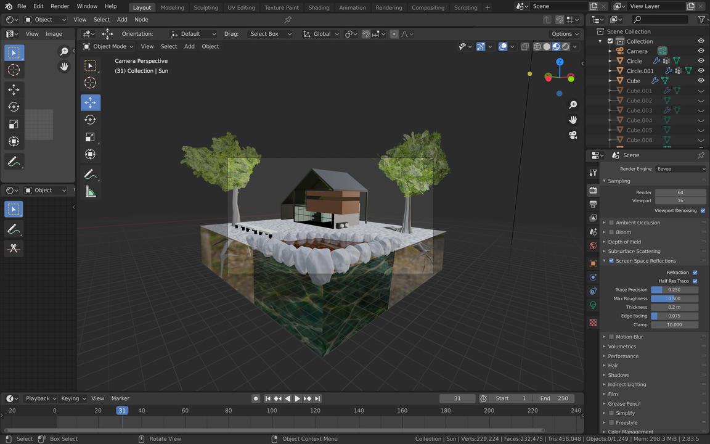Click the Options button in header
The height and width of the screenshot is (444, 710).
click(565, 34)
